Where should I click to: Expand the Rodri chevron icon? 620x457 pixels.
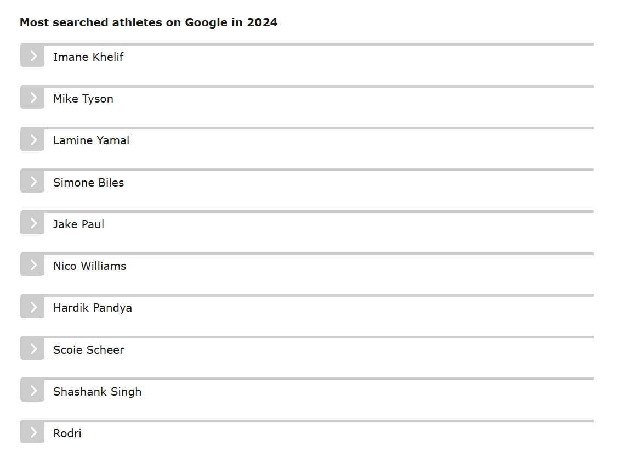(32, 432)
